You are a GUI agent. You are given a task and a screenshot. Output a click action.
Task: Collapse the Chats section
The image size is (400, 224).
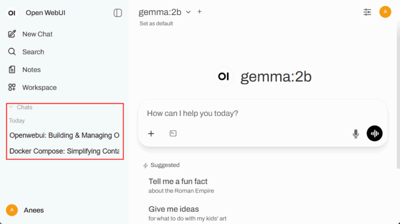pos(21,107)
